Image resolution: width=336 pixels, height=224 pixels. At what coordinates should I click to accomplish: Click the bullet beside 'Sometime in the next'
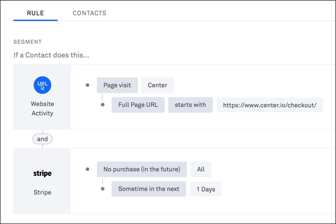[103, 189]
